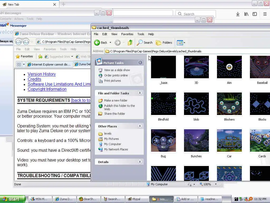The width and height of the screenshot is (270, 203).
Task: Select the Car thumbnail
Action: [229, 141]
